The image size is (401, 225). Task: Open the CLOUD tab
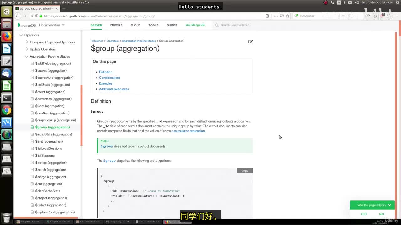[x=135, y=25]
